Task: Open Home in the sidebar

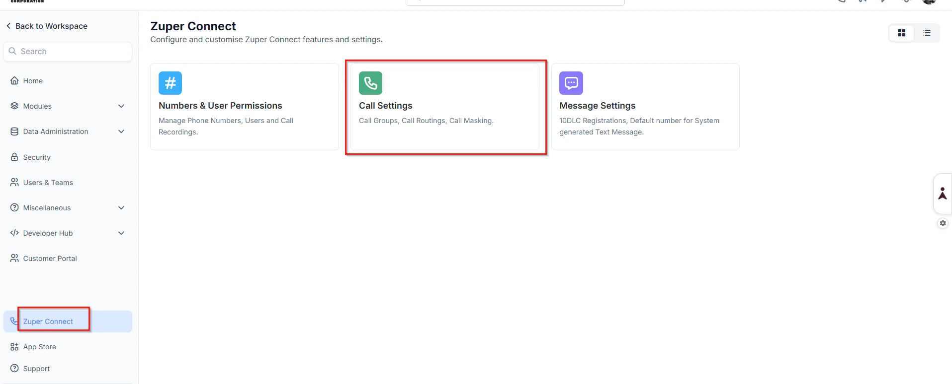Action: pyautogui.click(x=33, y=81)
